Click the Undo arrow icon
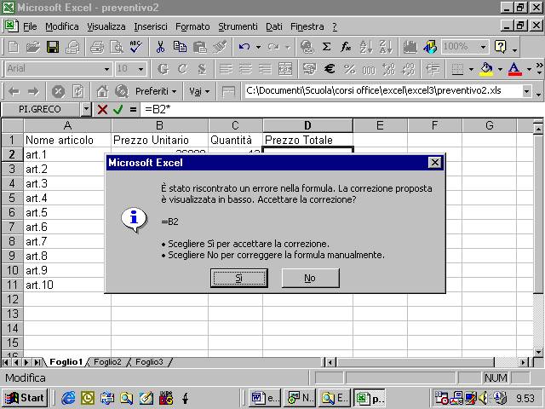Screen dimensions: 545x409 point(244,47)
